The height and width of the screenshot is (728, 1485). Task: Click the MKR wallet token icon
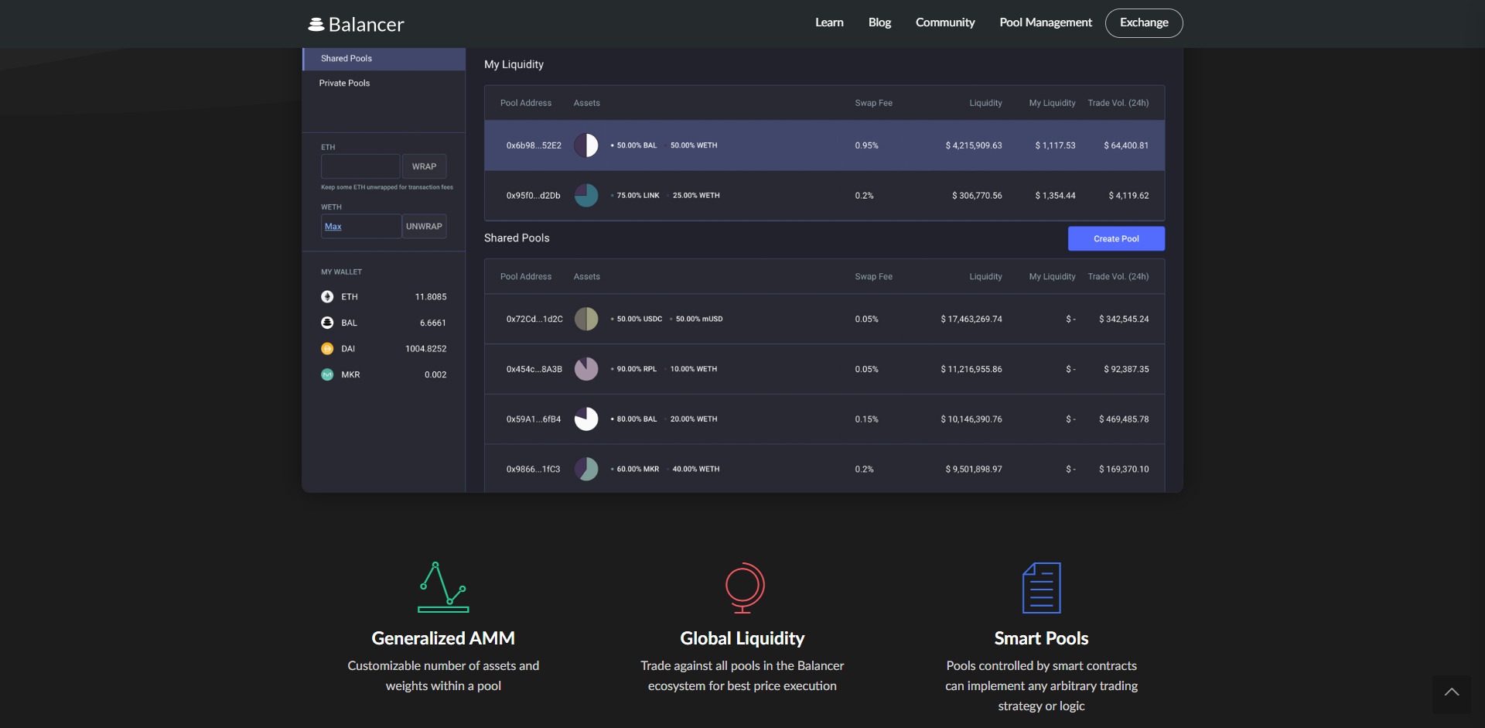327,374
